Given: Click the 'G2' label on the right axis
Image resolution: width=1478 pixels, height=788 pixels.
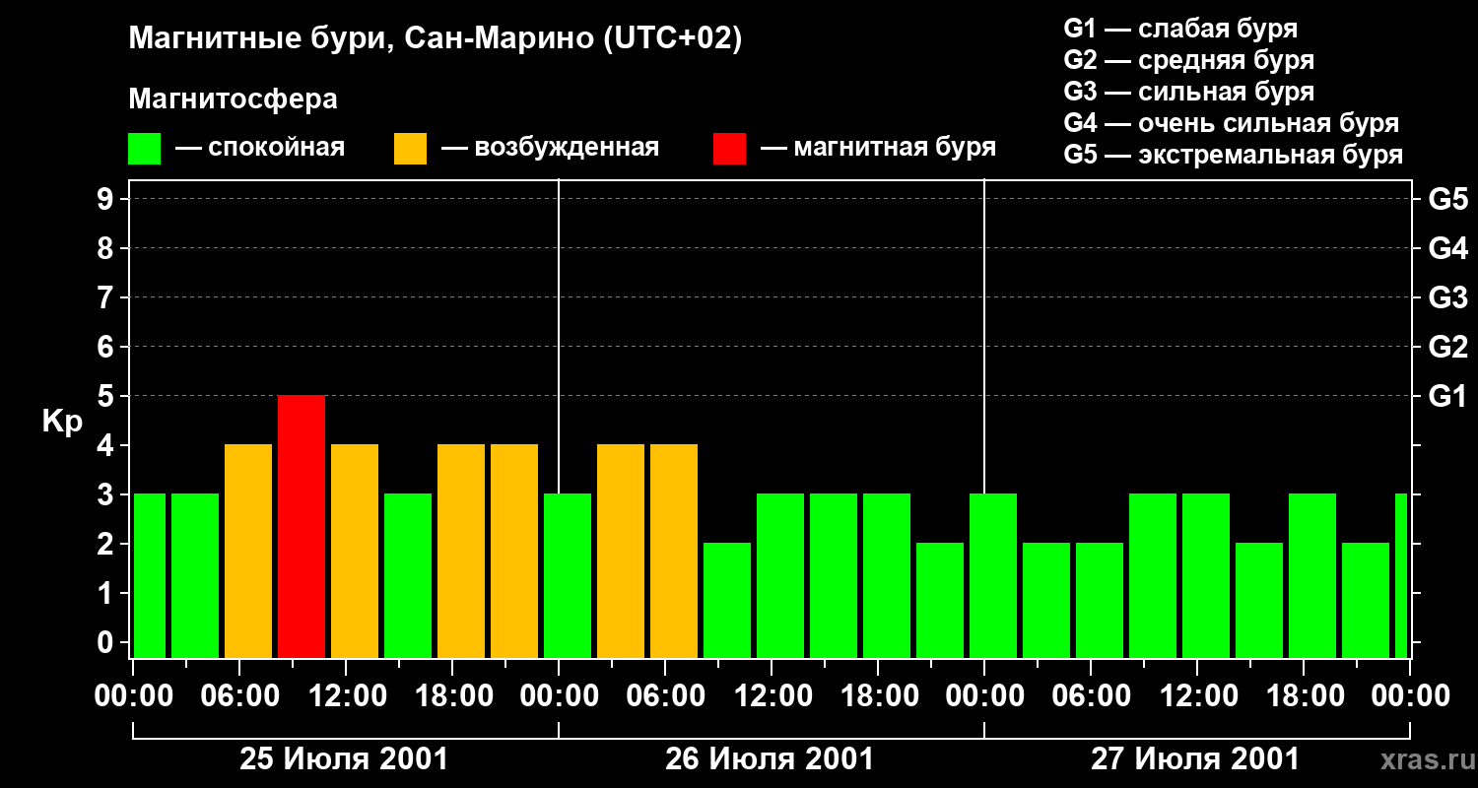Looking at the screenshot, I should point(1448,347).
